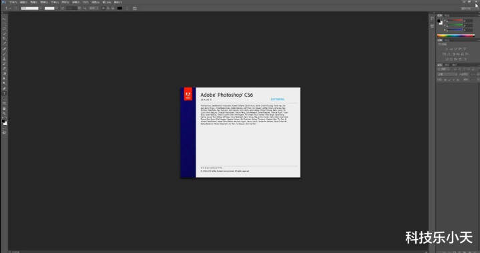
Task: Open the anti-aliasing method dropdown
Action: click(x=93, y=8)
